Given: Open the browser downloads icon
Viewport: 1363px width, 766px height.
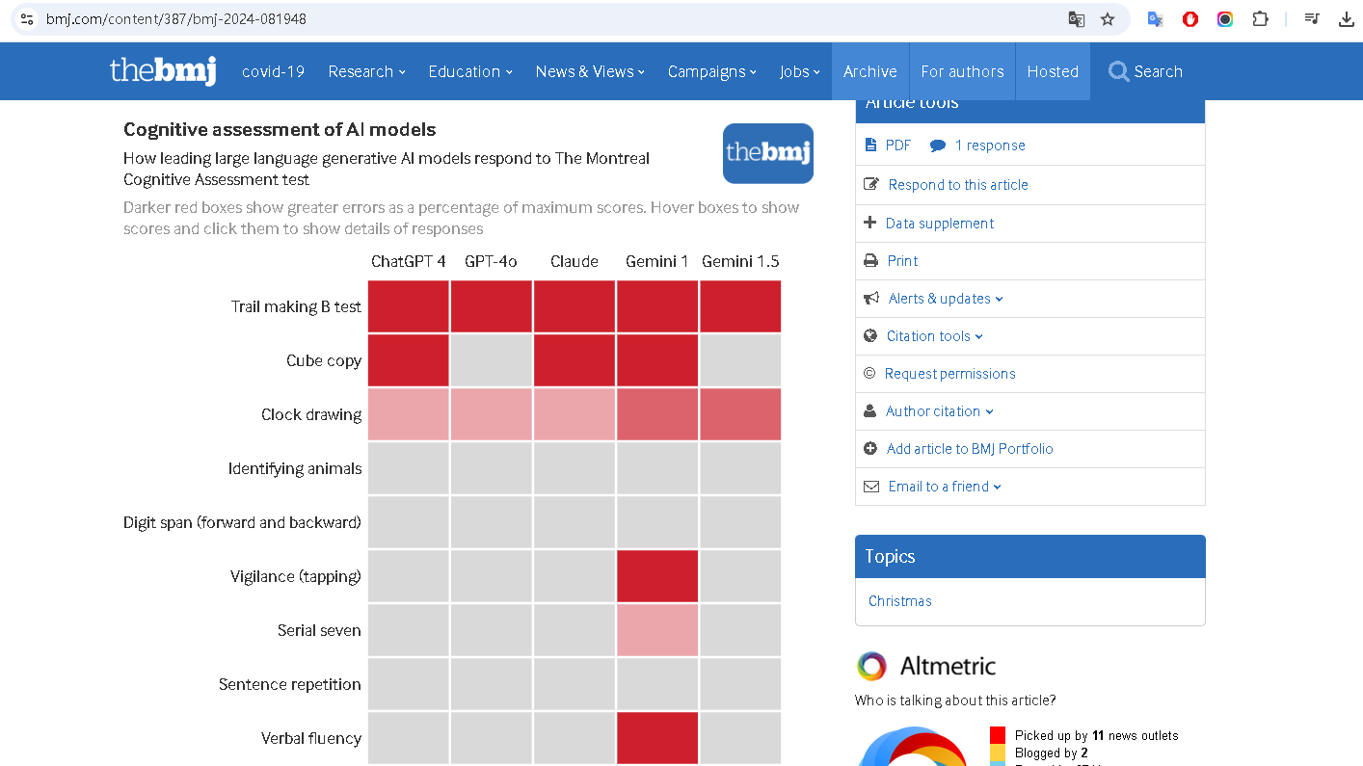Looking at the screenshot, I should point(1347,19).
